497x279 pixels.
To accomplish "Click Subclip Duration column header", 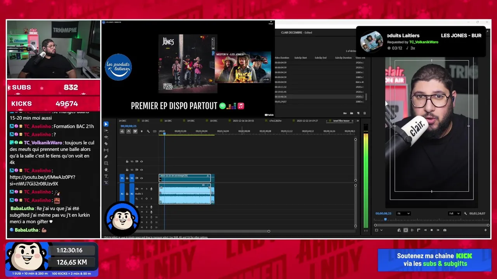I will pos(343,58).
